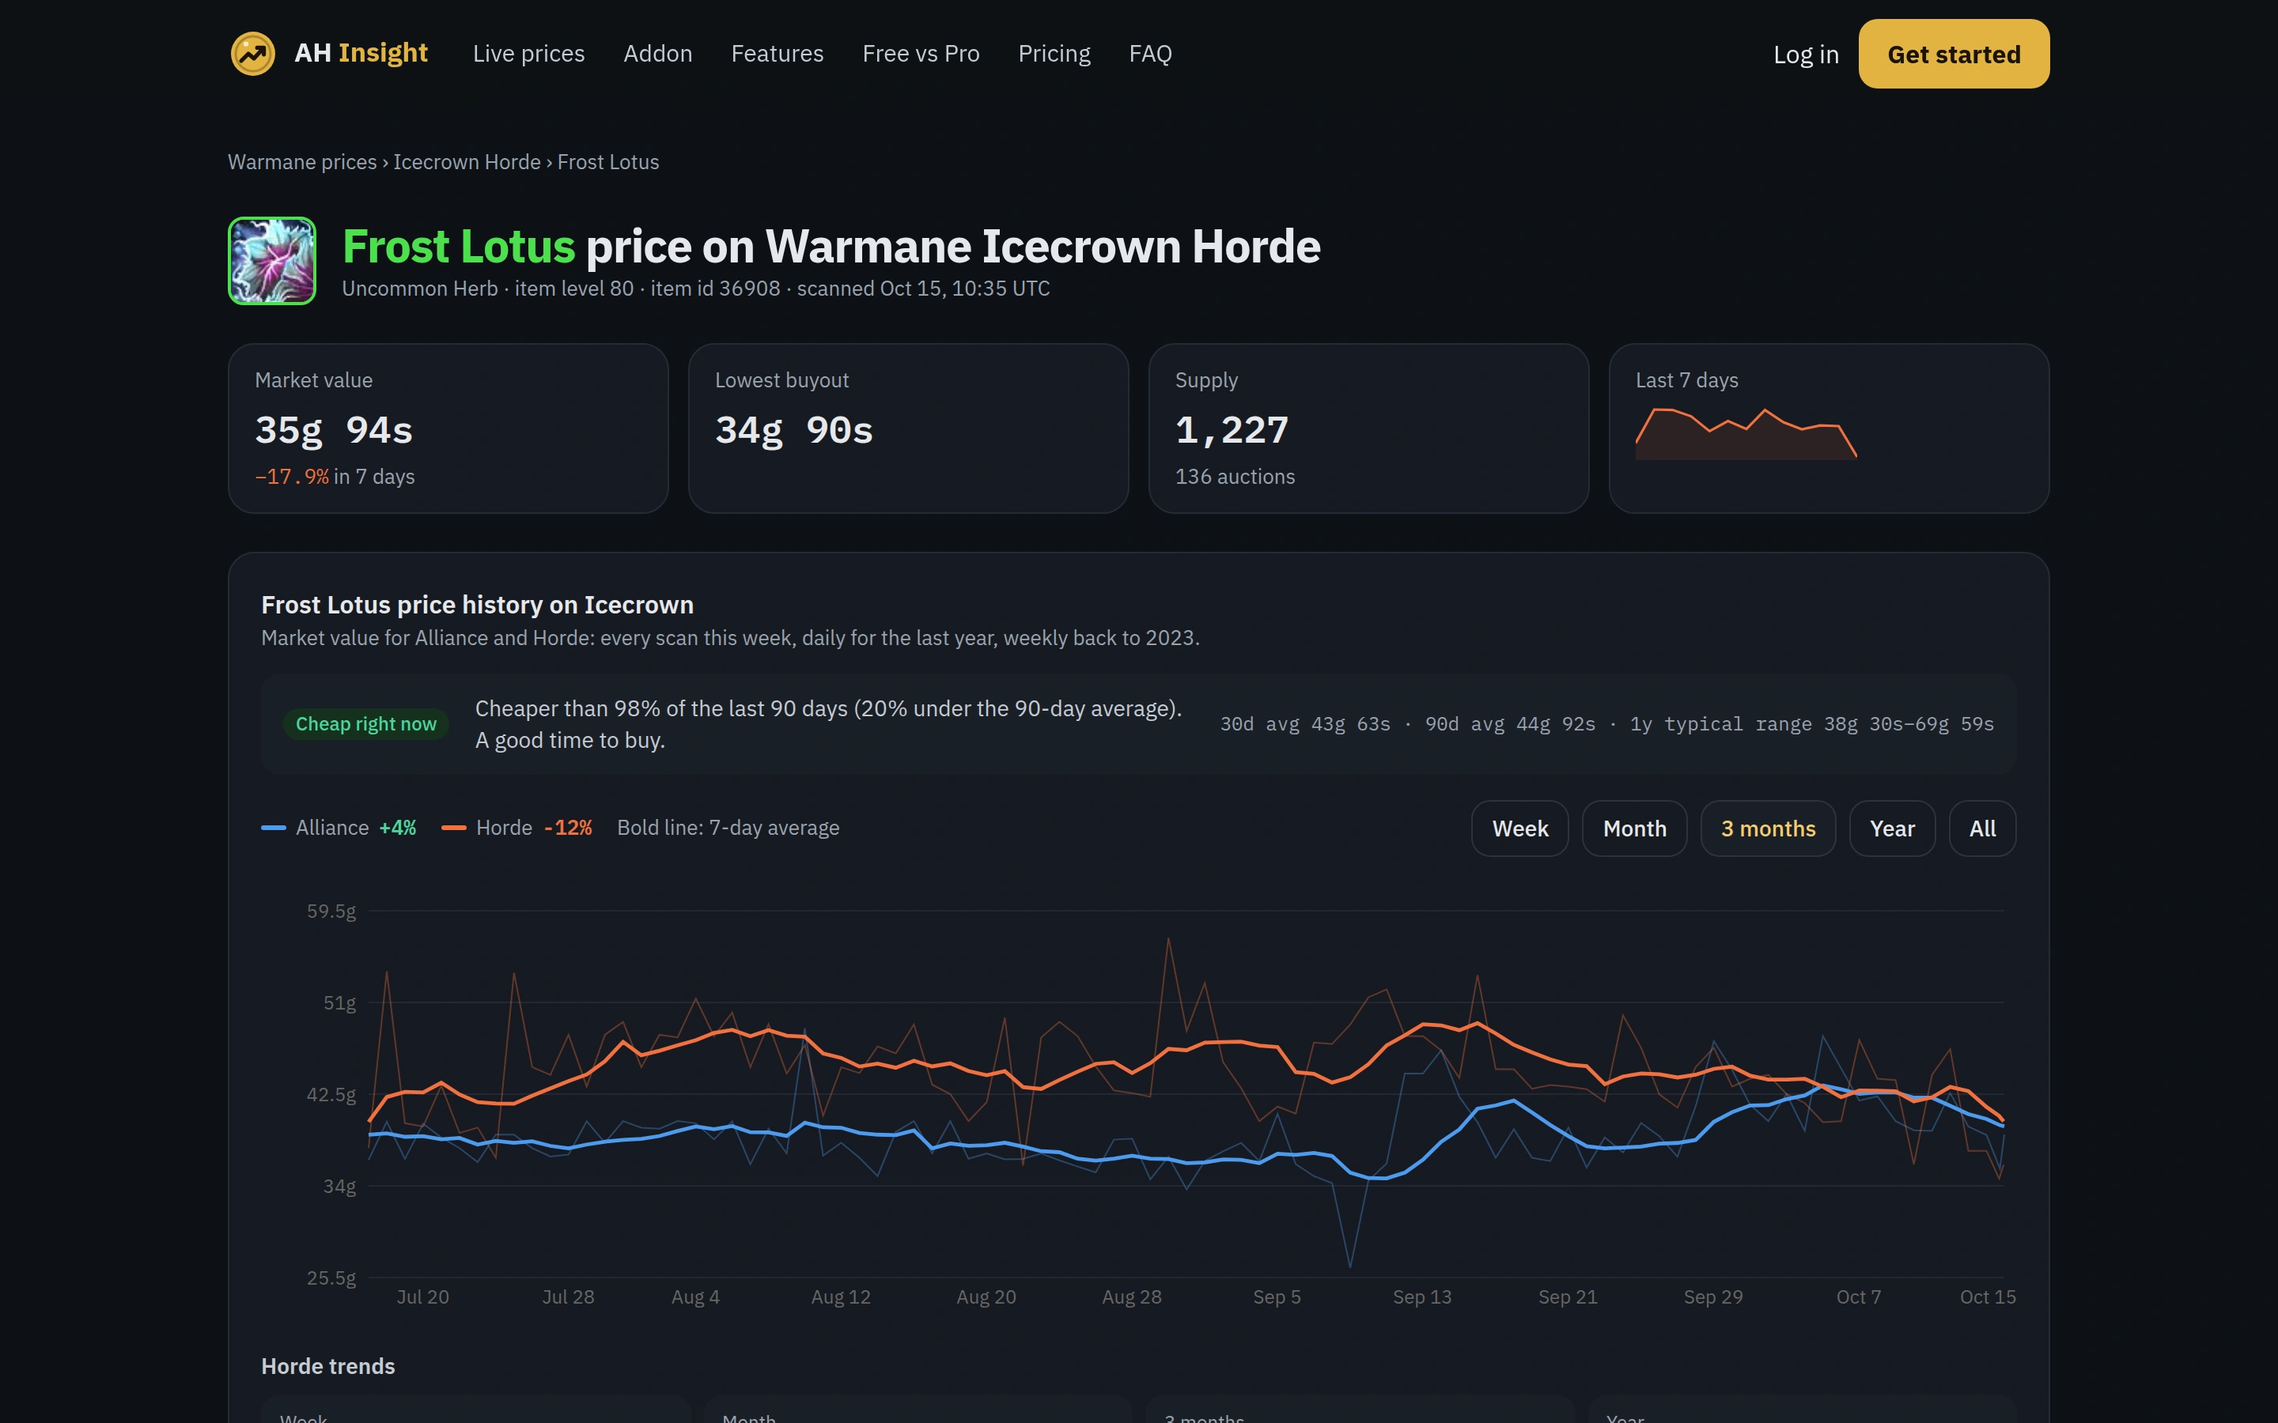This screenshot has height=1423, width=2278.
Task: Click the Horde trends heading
Action: click(x=327, y=1365)
